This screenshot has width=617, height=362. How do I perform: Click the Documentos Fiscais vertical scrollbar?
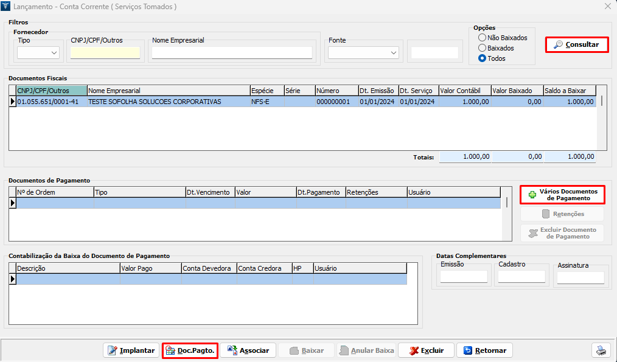(x=602, y=122)
